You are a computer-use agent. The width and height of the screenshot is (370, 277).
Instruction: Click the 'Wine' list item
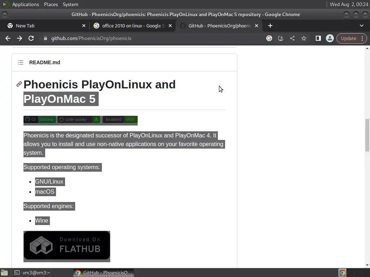point(42,221)
